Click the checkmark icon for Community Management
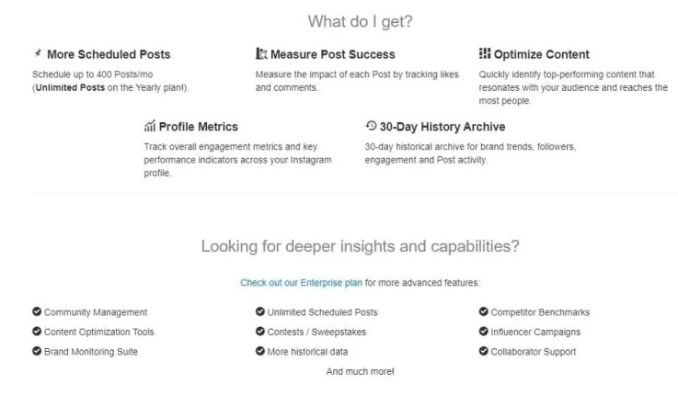Viewport: 678px width, 395px height. pyautogui.click(x=37, y=311)
